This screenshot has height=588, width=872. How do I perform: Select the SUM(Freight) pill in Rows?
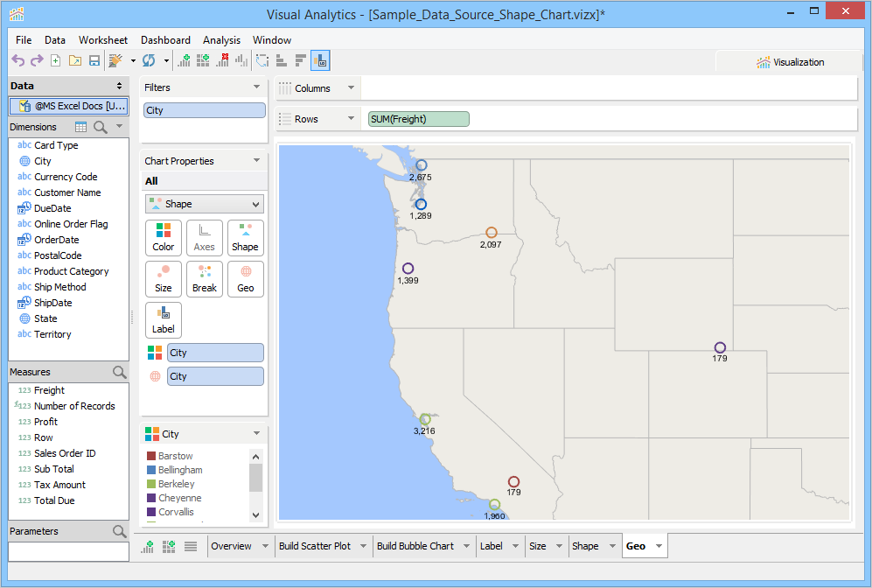click(418, 119)
